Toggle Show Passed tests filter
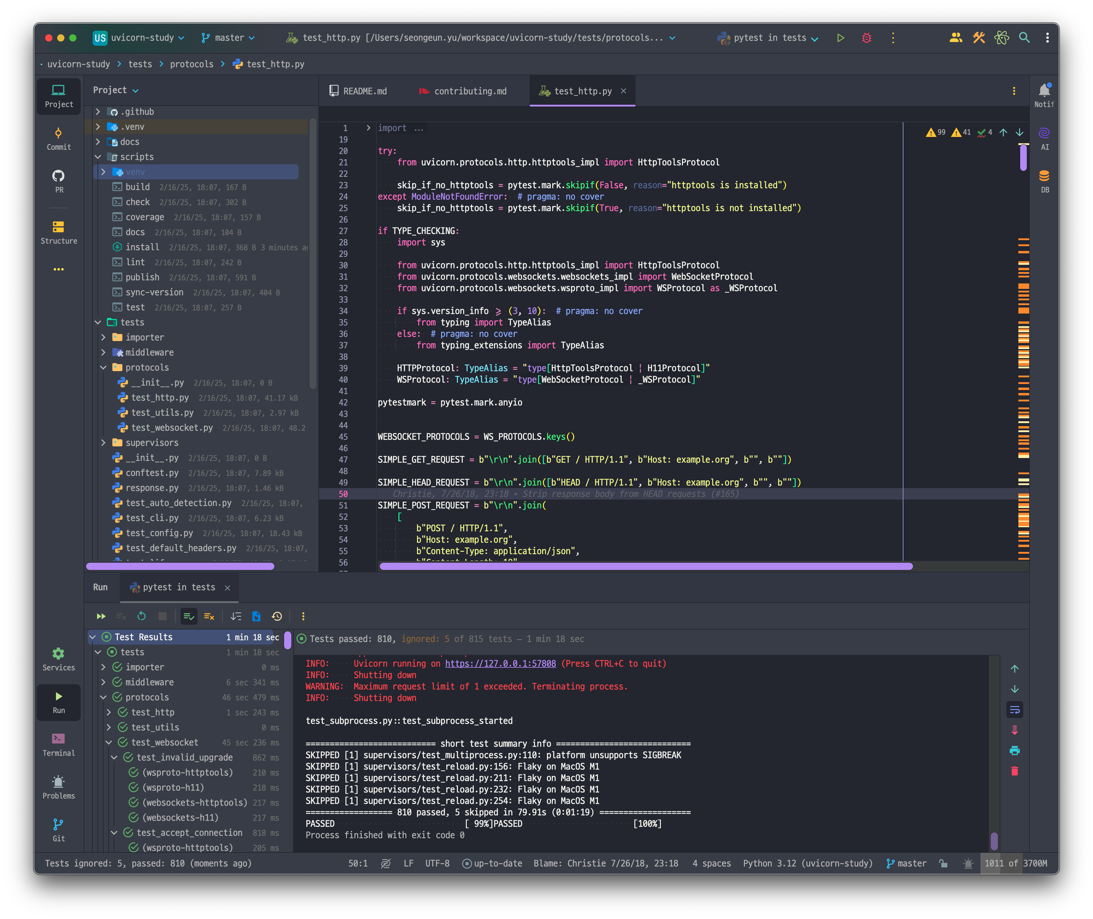The height and width of the screenshot is (919, 1093). tap(189, 616)
